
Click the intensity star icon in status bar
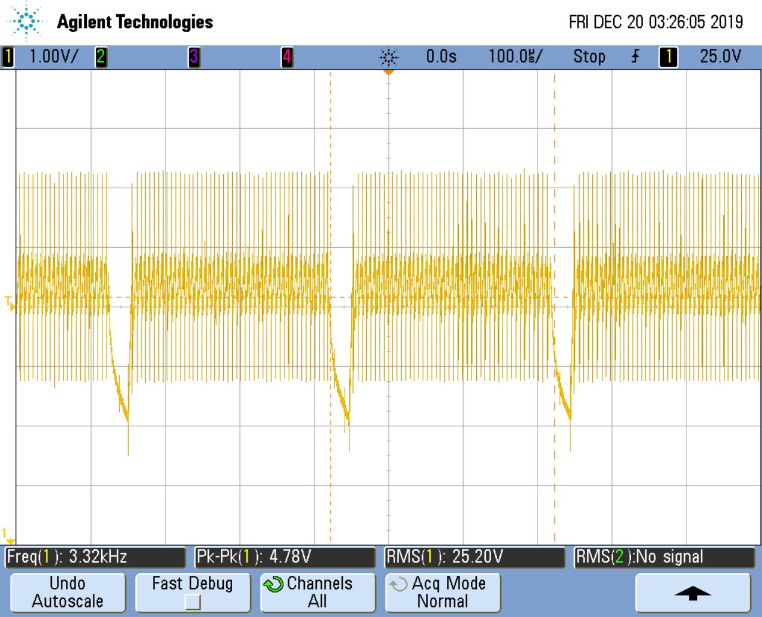[389, 57]
